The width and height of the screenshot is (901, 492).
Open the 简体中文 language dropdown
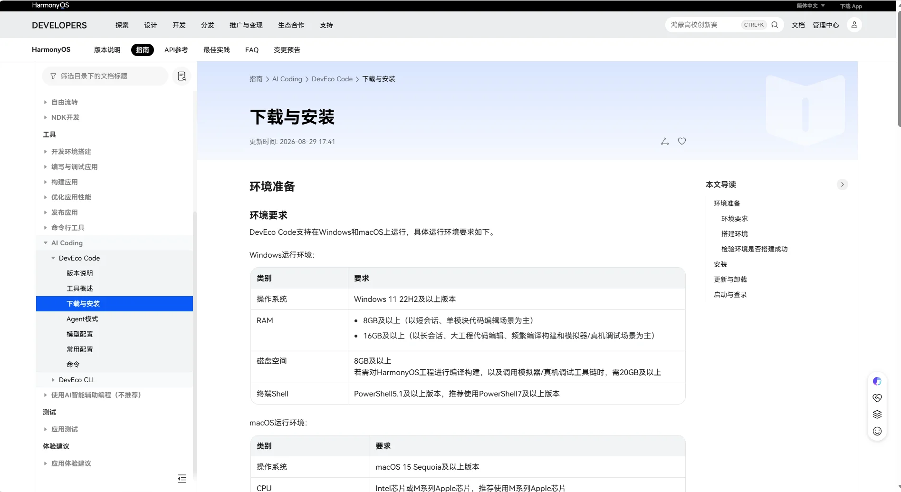(811, 6)
